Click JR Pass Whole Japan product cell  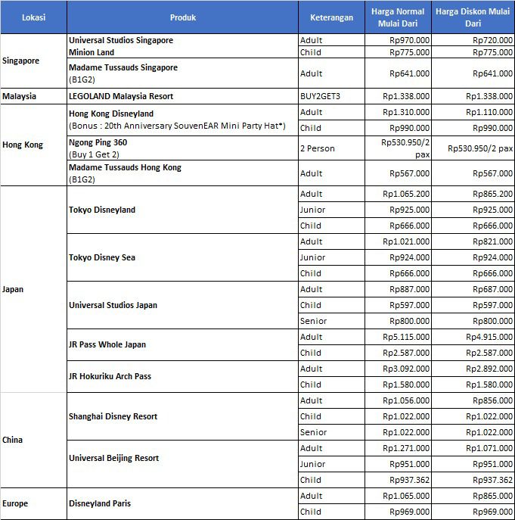(x=182, y=345)
